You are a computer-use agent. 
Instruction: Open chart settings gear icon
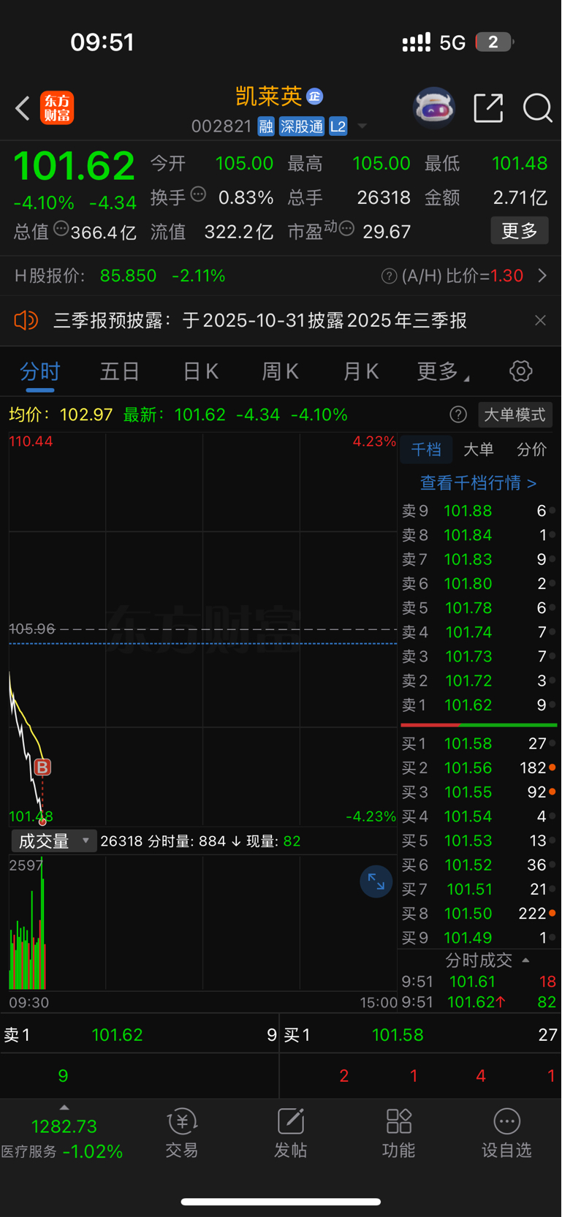(520, 371)
